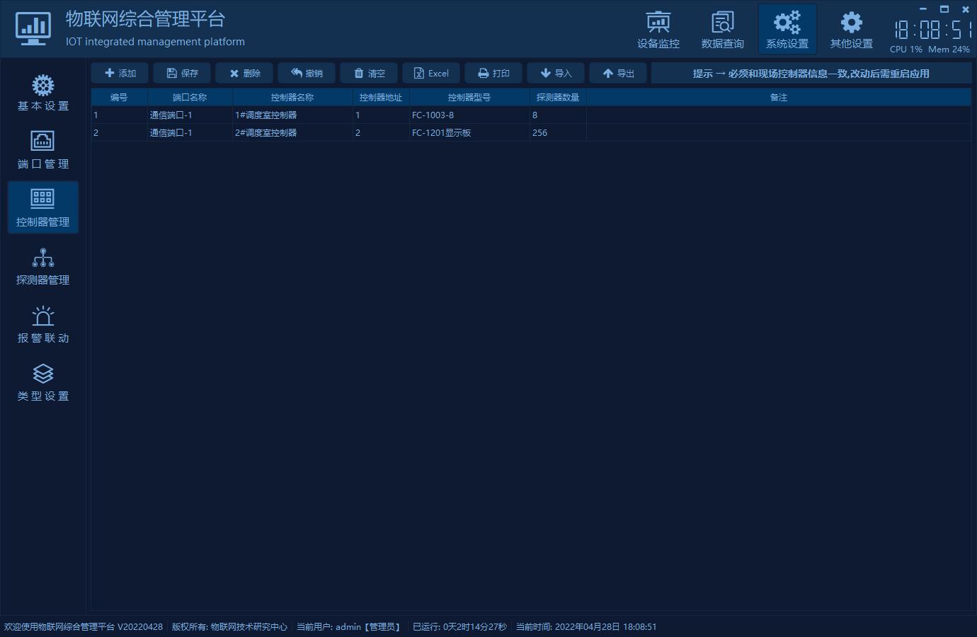Open the 数据查询 data query section
The width and height of the screenshot is (977, 637).
point(722,30)
